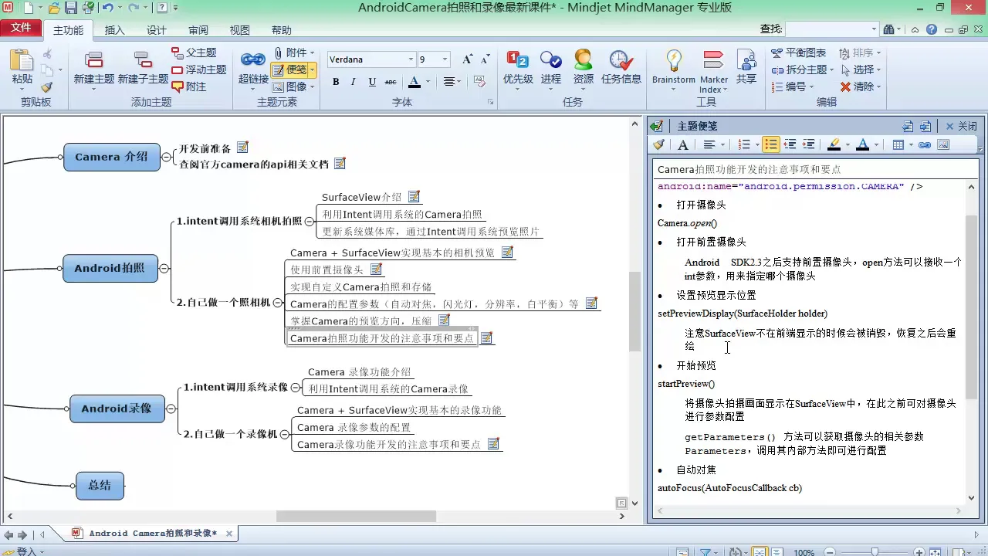
Task: Toggle map view button in status bar
Action: tap(759, 551)
